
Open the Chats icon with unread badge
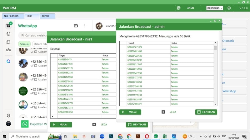point(8,26)
